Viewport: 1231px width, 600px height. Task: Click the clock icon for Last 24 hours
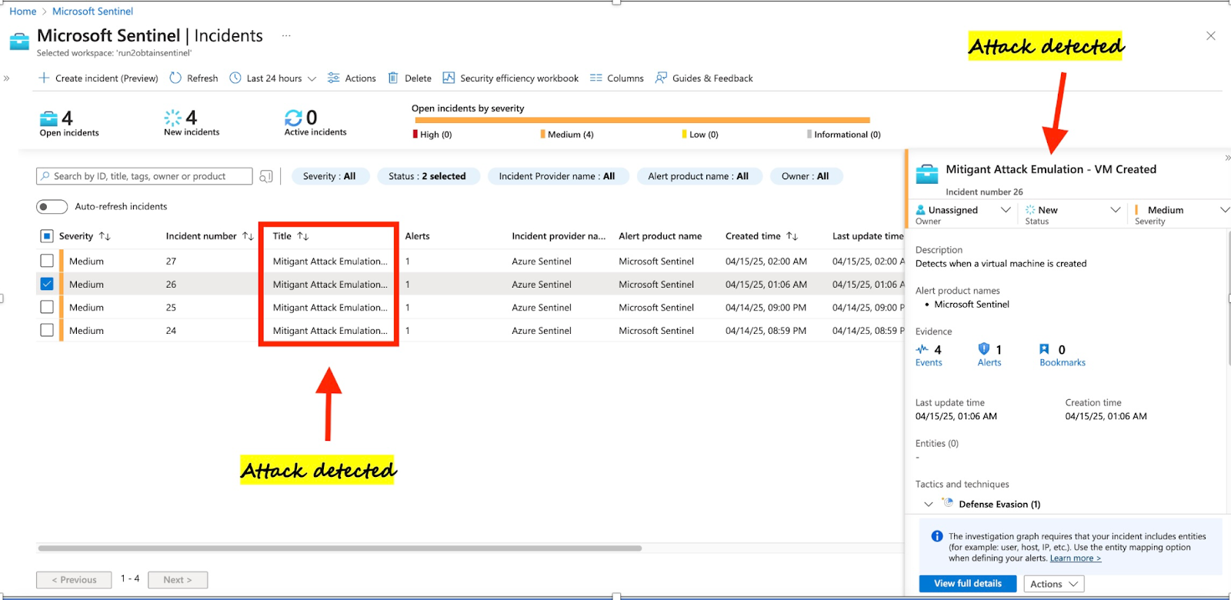(x=235, y=78)
